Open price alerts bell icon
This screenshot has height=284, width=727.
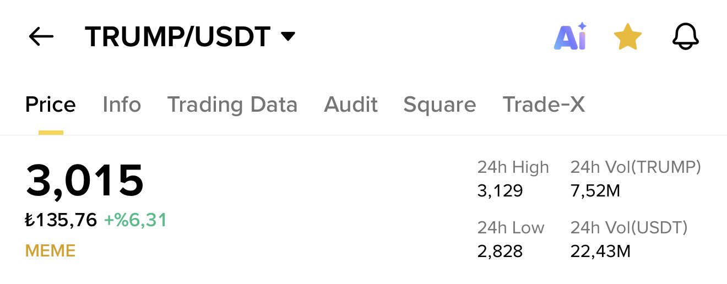pos(686,37)
